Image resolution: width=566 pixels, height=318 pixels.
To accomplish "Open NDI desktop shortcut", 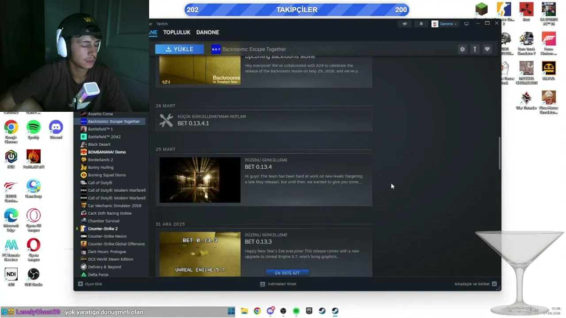I will (x=11, y=277).
